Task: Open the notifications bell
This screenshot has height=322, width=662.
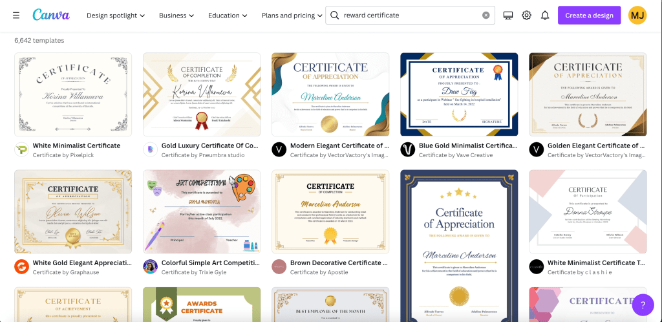Action: [x=545, y=16]
